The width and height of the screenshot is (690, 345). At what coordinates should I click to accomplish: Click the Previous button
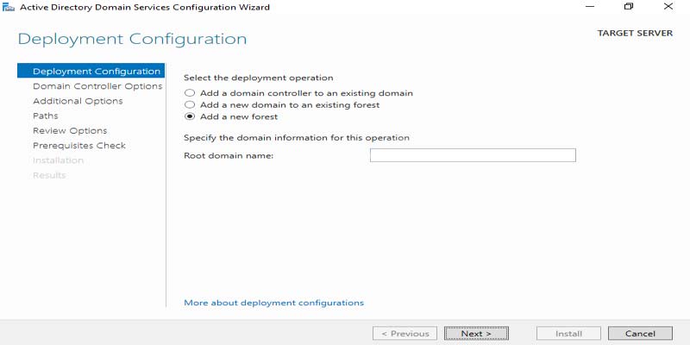pyautogui.click(x=404, y=334)
